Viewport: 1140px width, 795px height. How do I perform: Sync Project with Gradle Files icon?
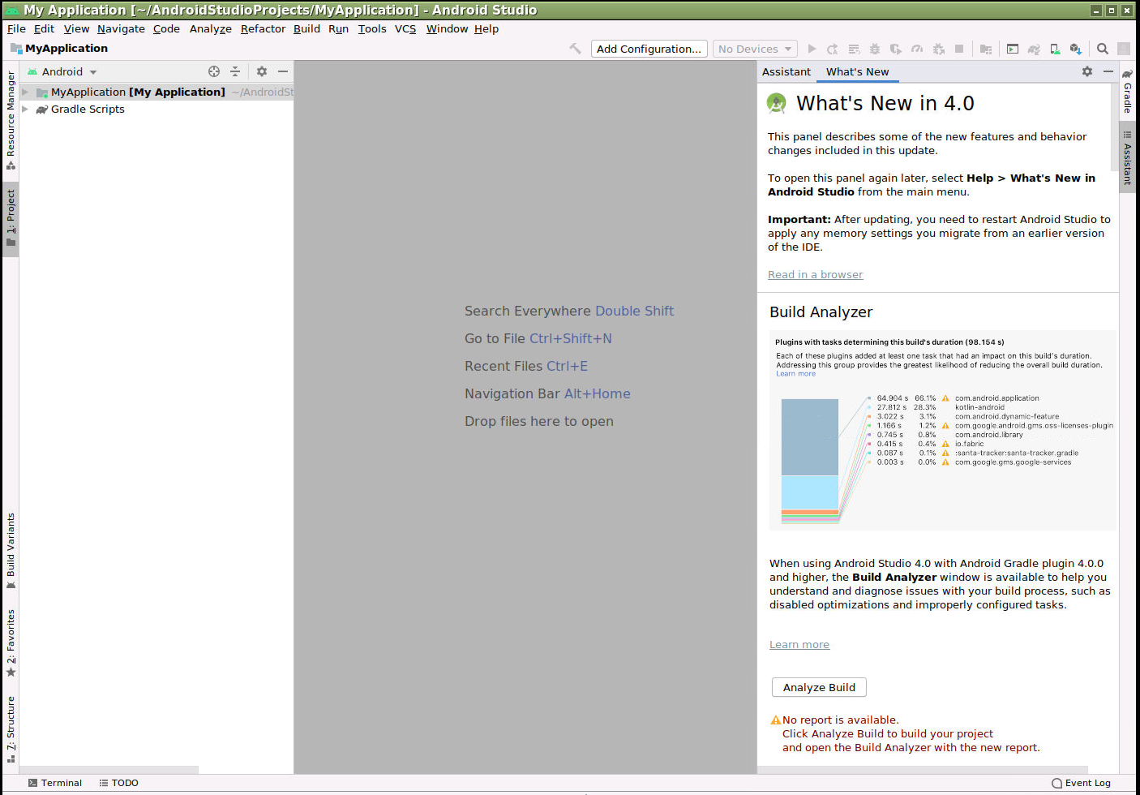[x=1034, y=49]
